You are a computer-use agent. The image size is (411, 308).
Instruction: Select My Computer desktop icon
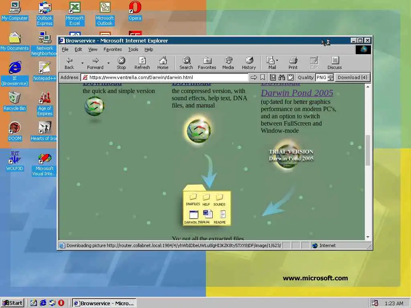[15, 11]
